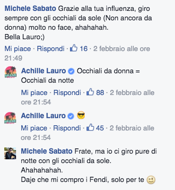This screenshot has height=190, width=175.
Task: Click the verified badge on 'Occhiali da donna' reply
Action: (71, 71)
